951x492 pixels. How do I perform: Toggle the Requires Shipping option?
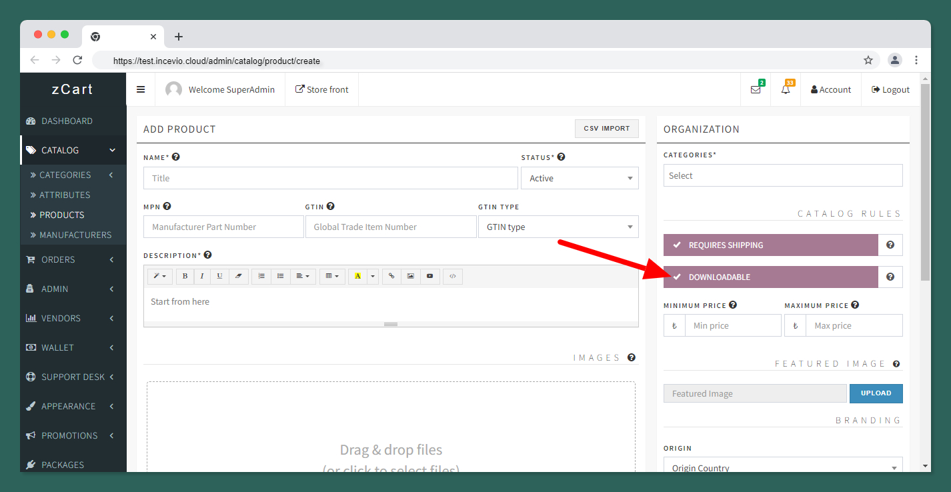(x=770, y=245)
